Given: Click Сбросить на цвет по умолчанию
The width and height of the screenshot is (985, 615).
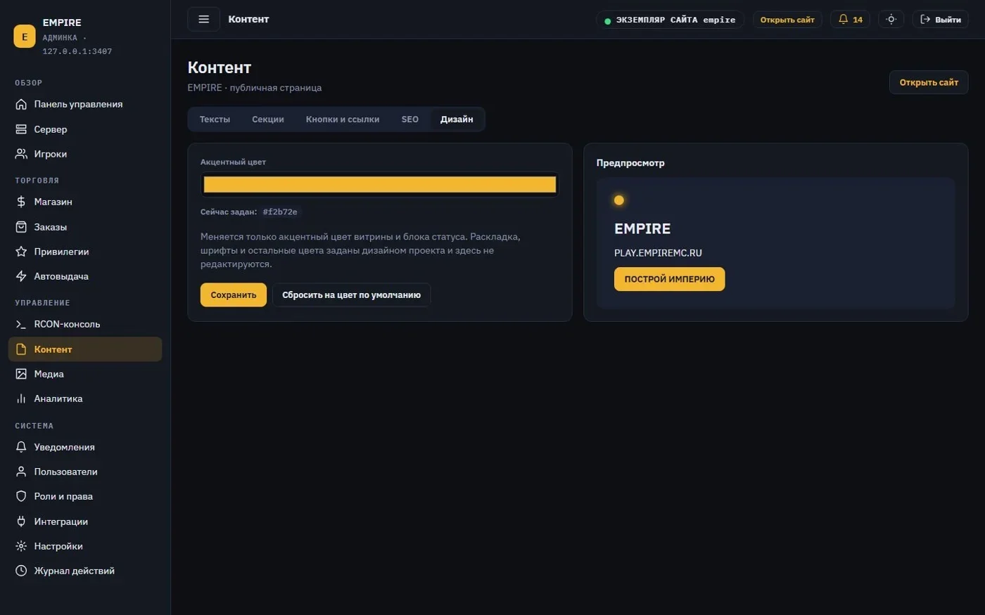Looking at the screenshot, I should coord(351,295).
